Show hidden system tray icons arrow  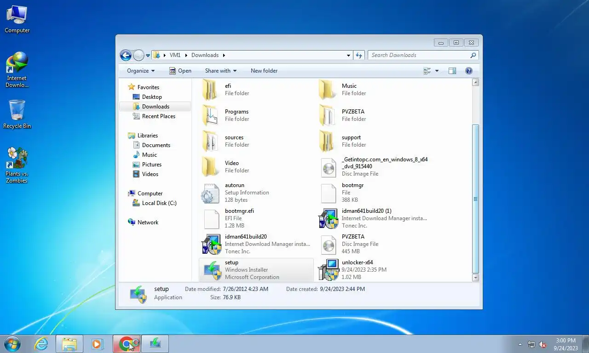tap(520, 344)
